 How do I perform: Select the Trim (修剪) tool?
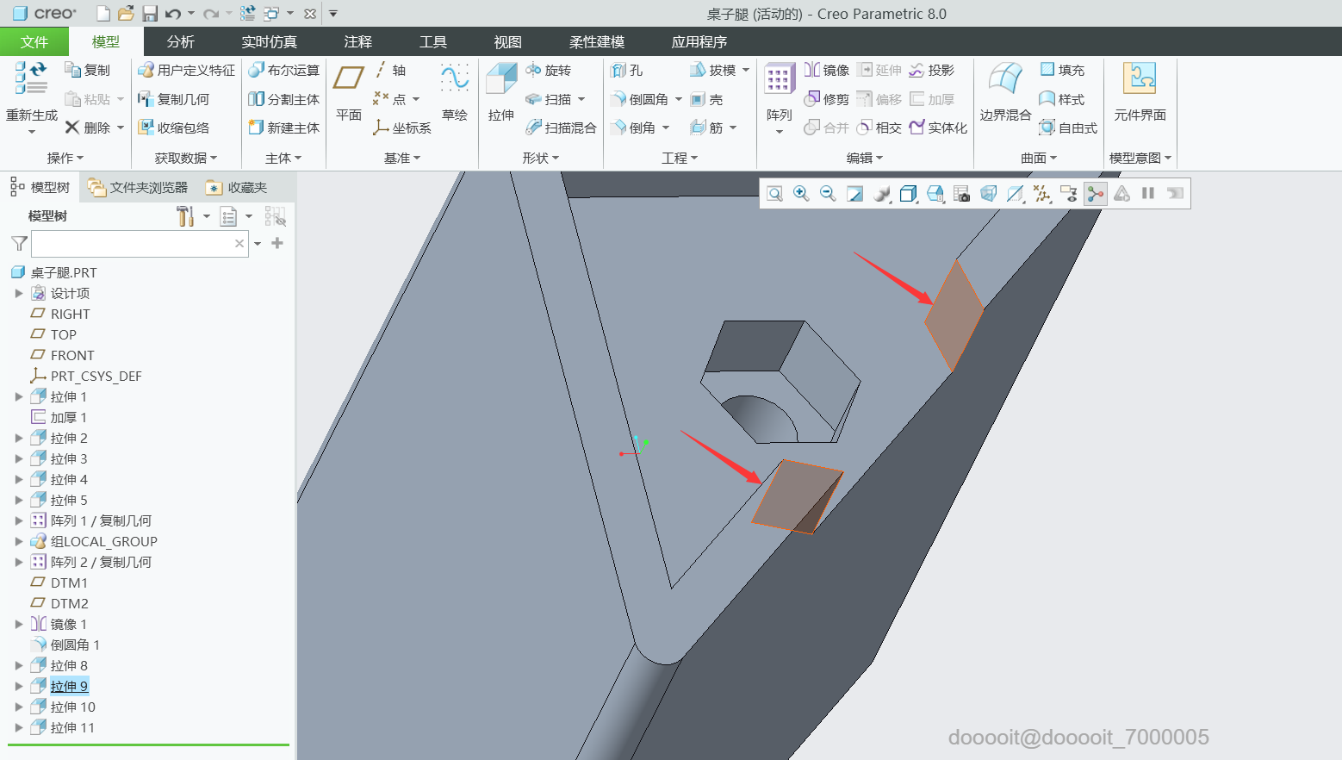click(827, 99)
